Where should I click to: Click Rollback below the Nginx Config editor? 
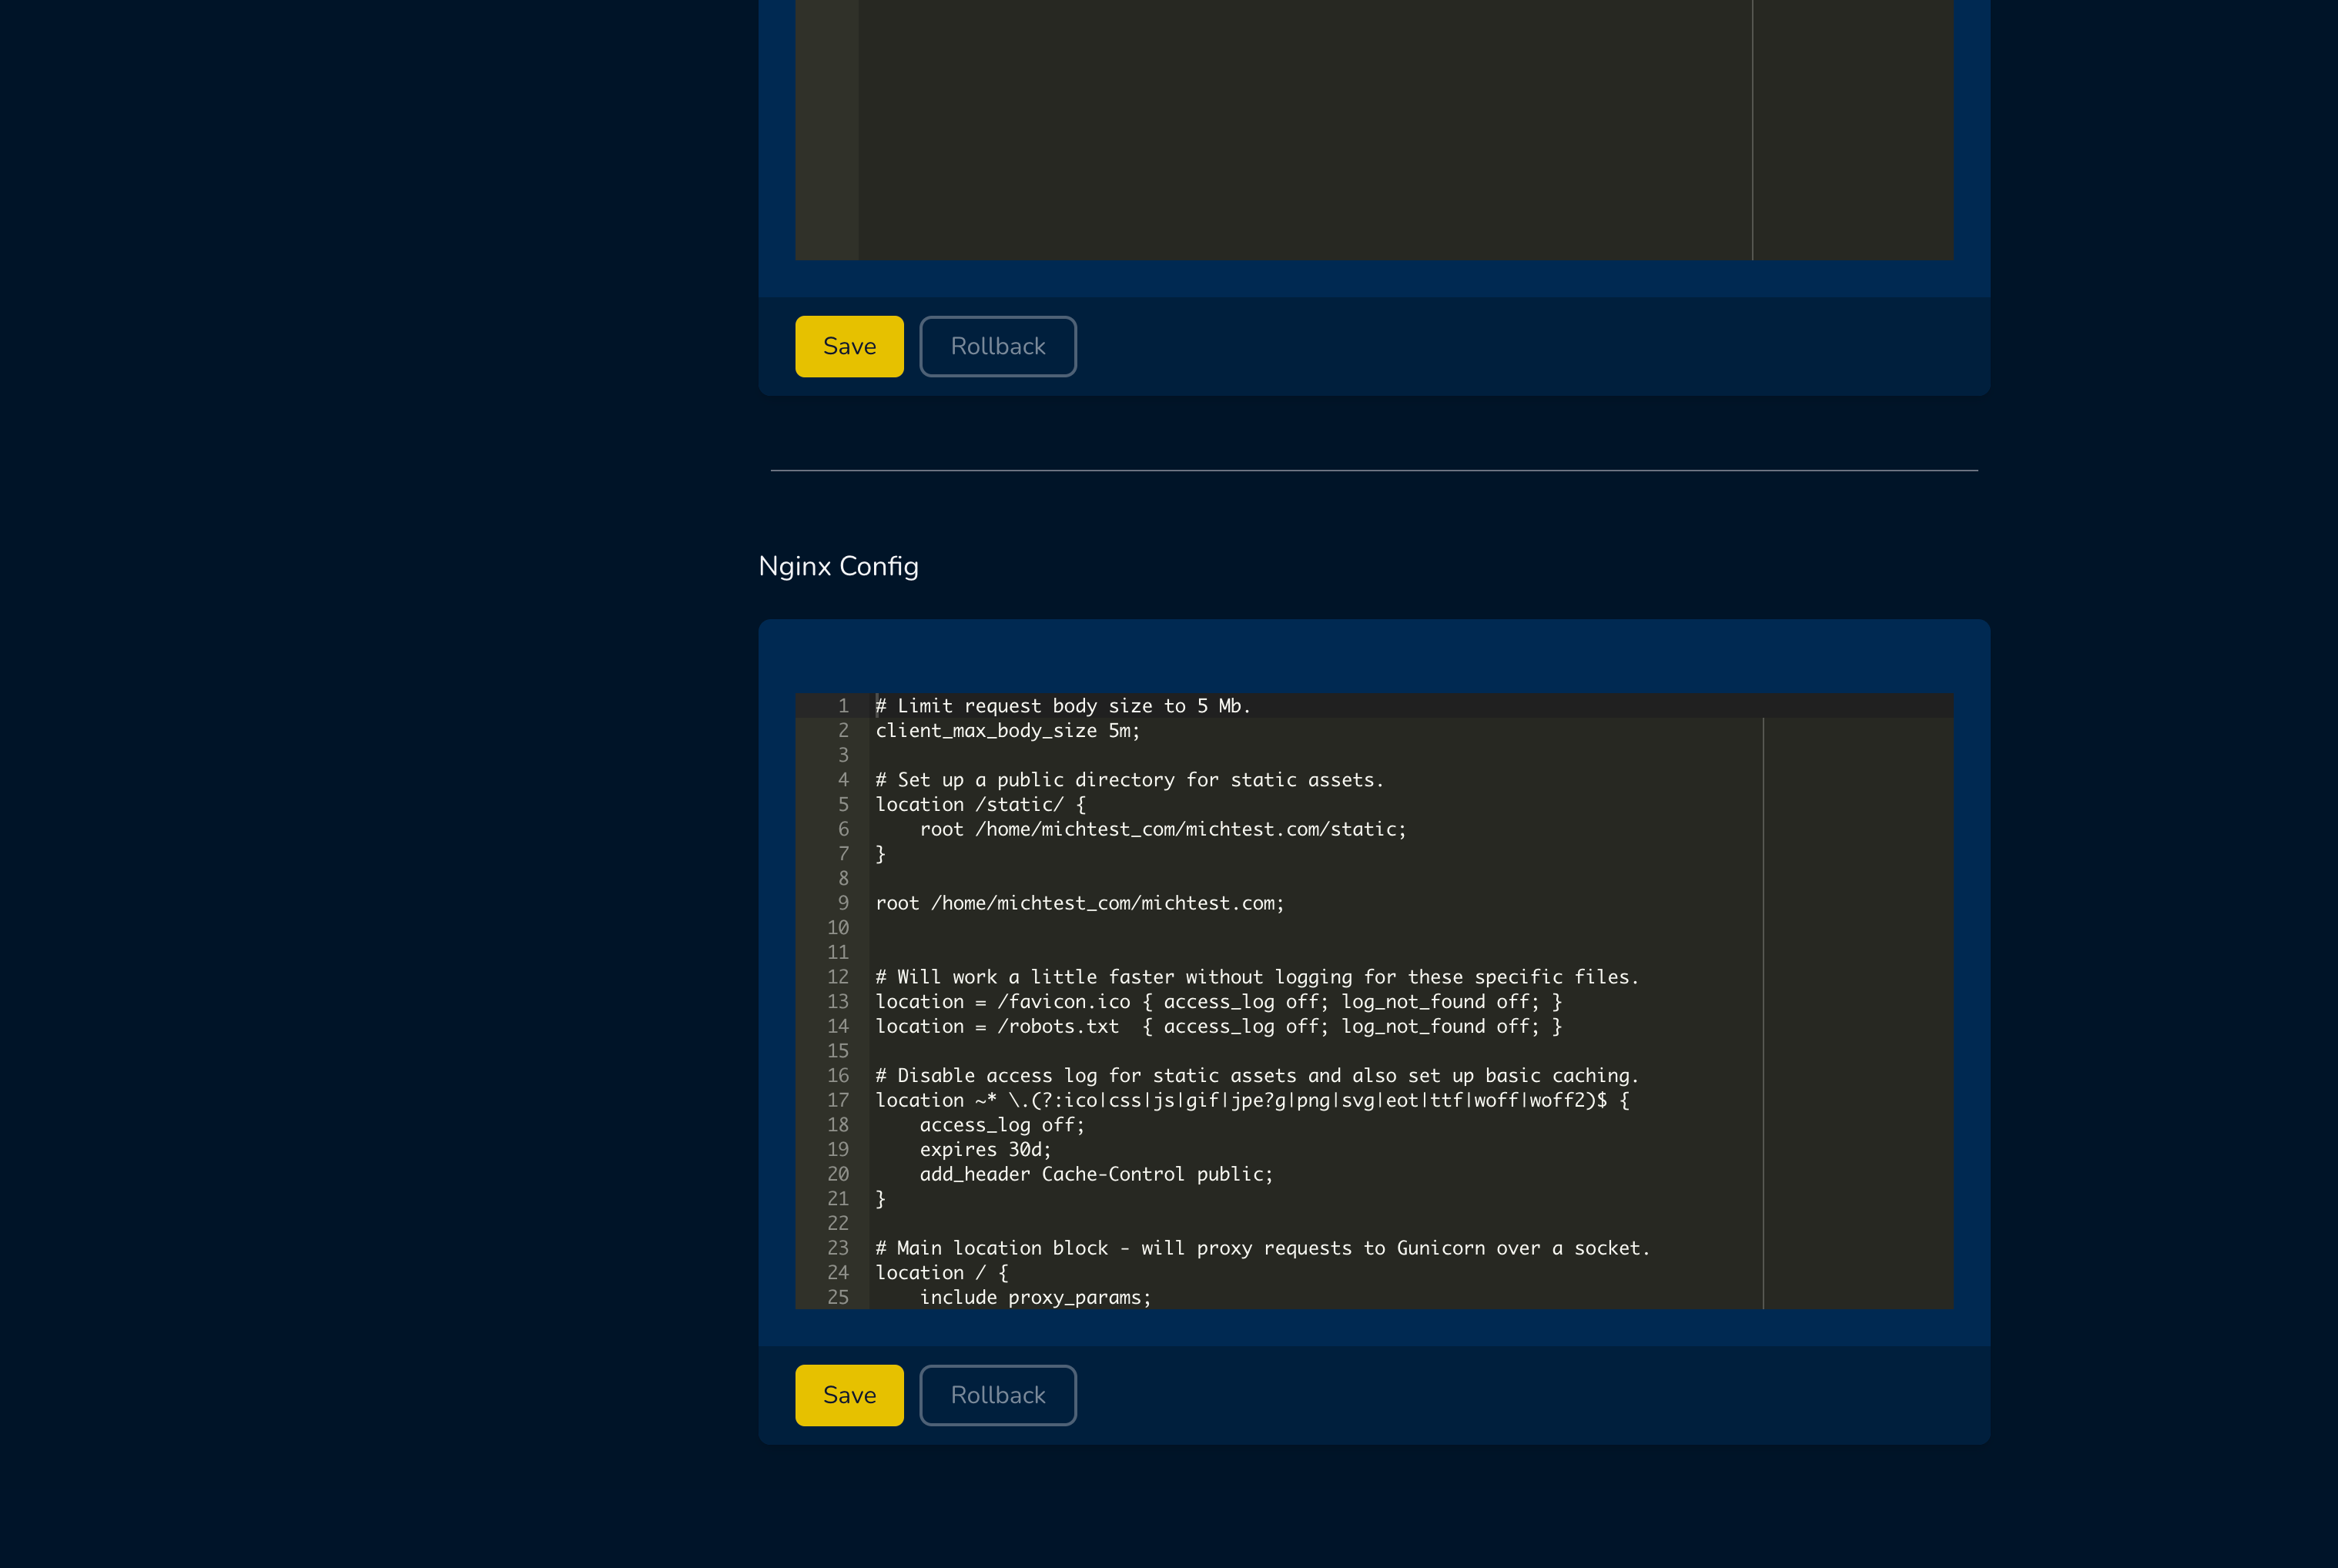[997, 1394]
